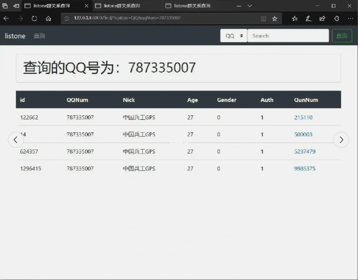
Task: Click the id cell 122662
Action: click(29, 118)
